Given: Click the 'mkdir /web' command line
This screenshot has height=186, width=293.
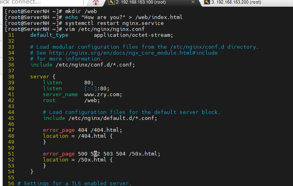Looking at the screenshot, I should 81,11.
